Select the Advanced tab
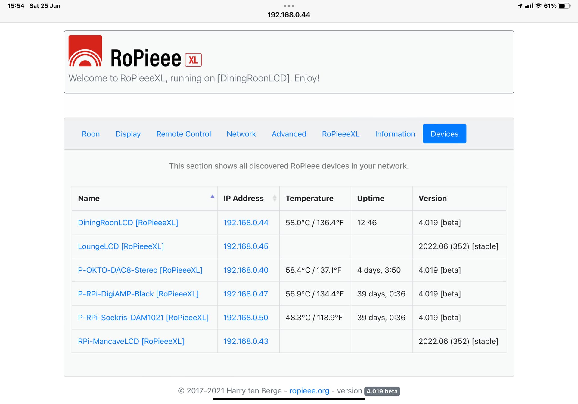Image resolution: width=578 pixels, height=404 pixels. click(x=289, y=134)
